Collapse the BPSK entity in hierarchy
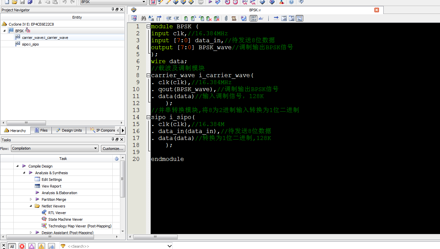440x249 pixels. click(x=5, y=31)
